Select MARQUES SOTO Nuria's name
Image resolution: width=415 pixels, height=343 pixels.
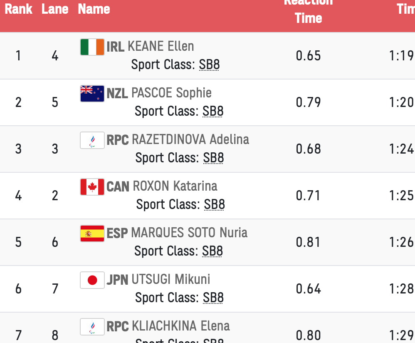[189, 233]
